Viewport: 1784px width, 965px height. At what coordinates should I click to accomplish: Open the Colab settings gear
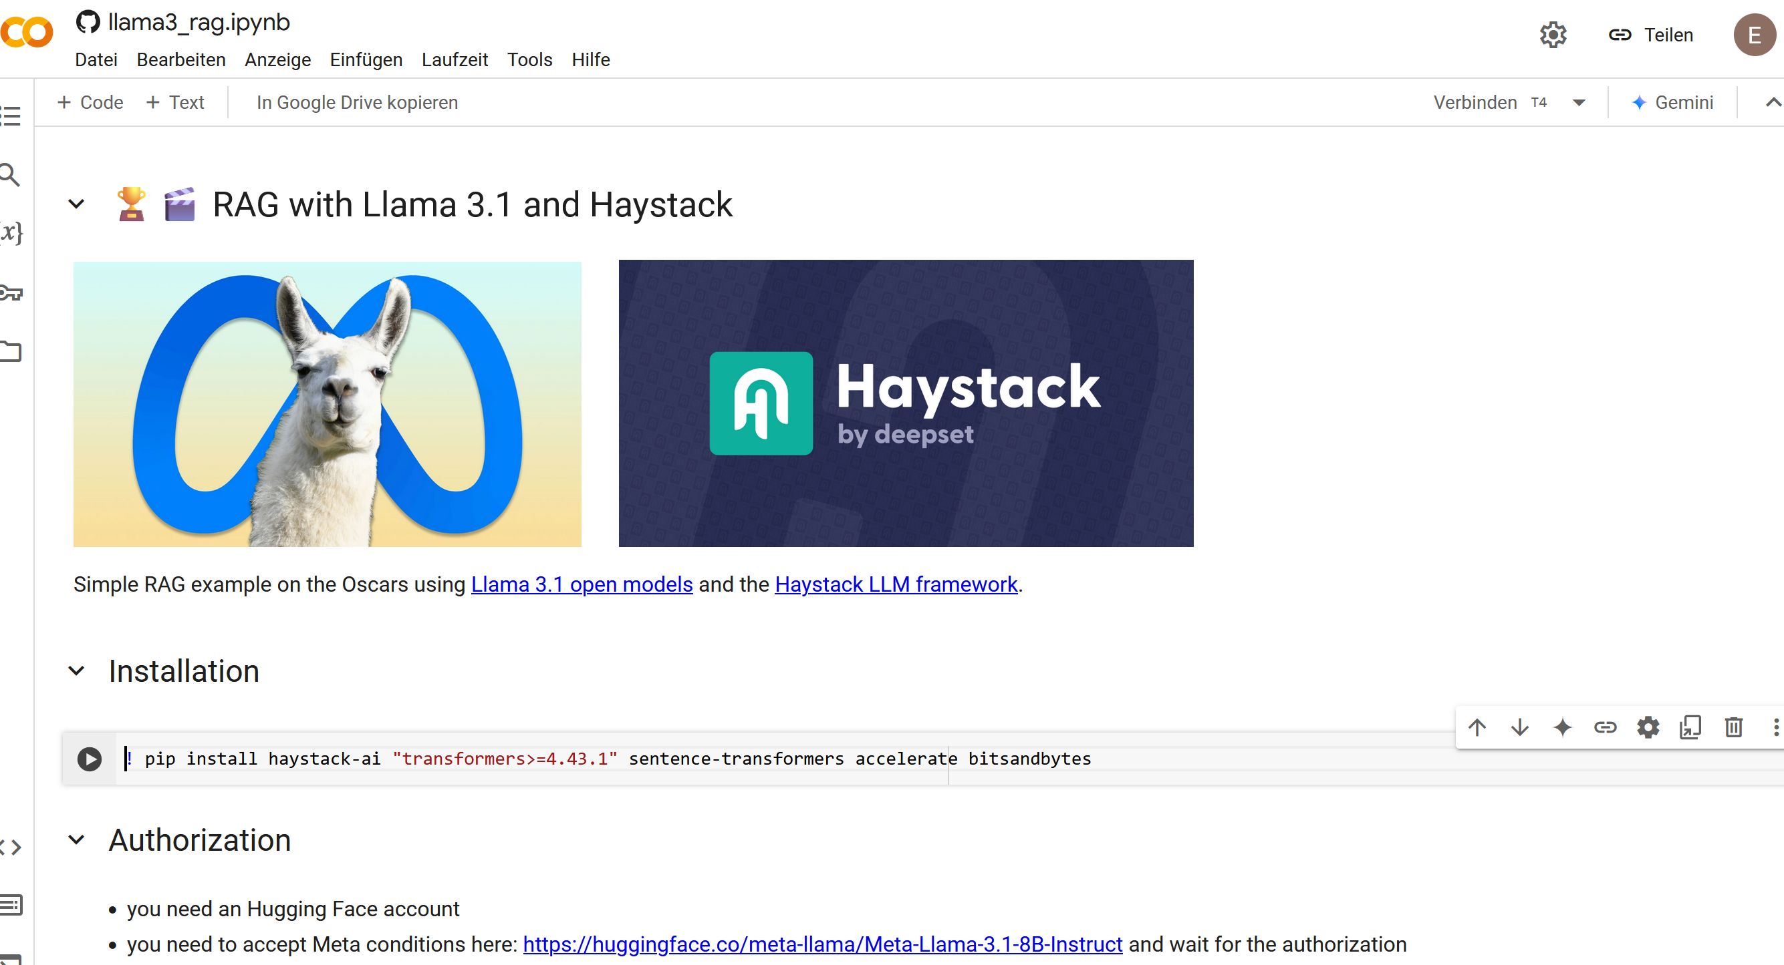tap(1553, 35)
